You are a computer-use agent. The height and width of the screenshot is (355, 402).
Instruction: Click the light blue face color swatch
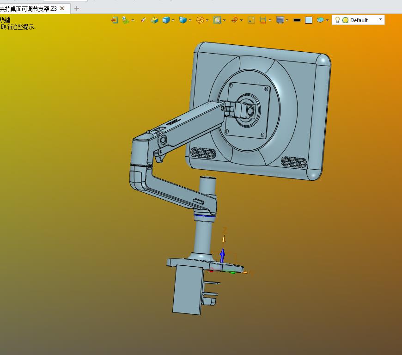tap(309, 20)
